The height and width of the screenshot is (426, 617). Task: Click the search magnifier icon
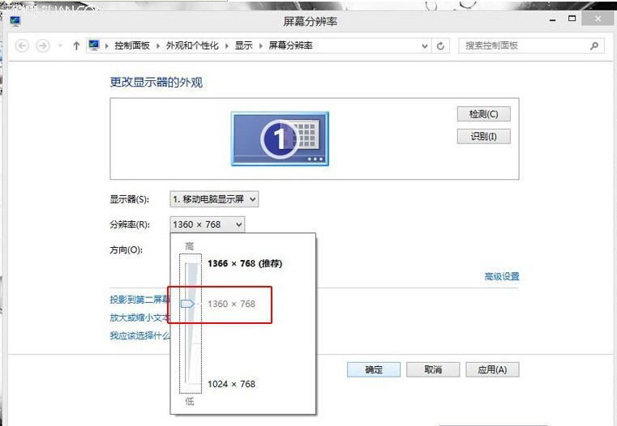594,46
